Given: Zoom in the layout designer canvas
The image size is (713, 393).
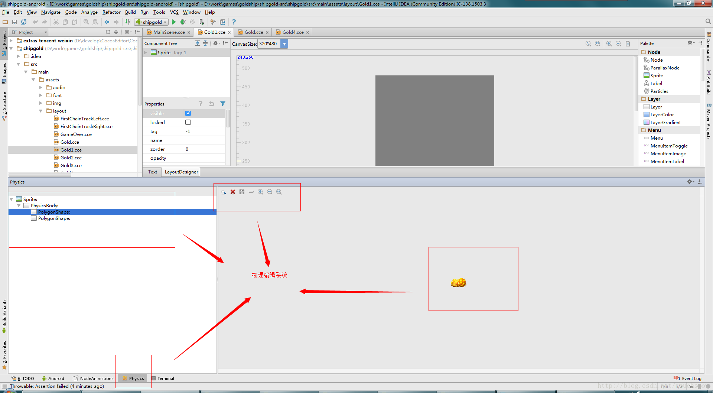Looking at the screenshot, I should [x=609, y=43].
